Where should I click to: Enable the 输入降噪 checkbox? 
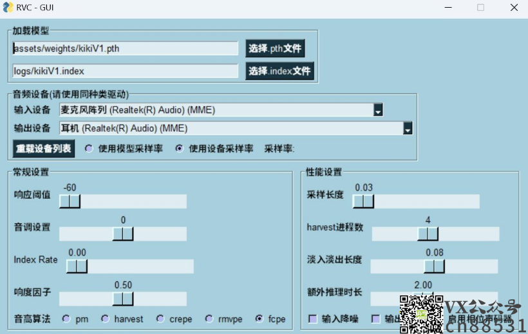(x=313, y=319)
